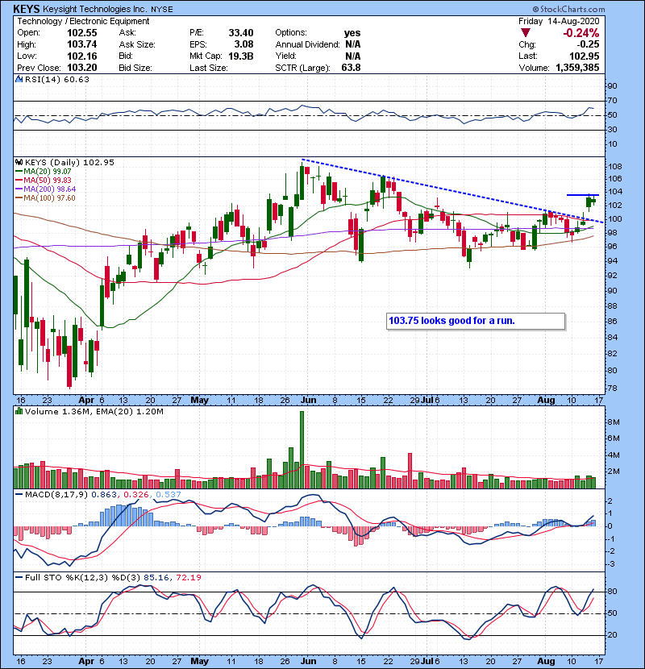Click the KEYS (Daily) 102.95 chart title

coord(69,162)
